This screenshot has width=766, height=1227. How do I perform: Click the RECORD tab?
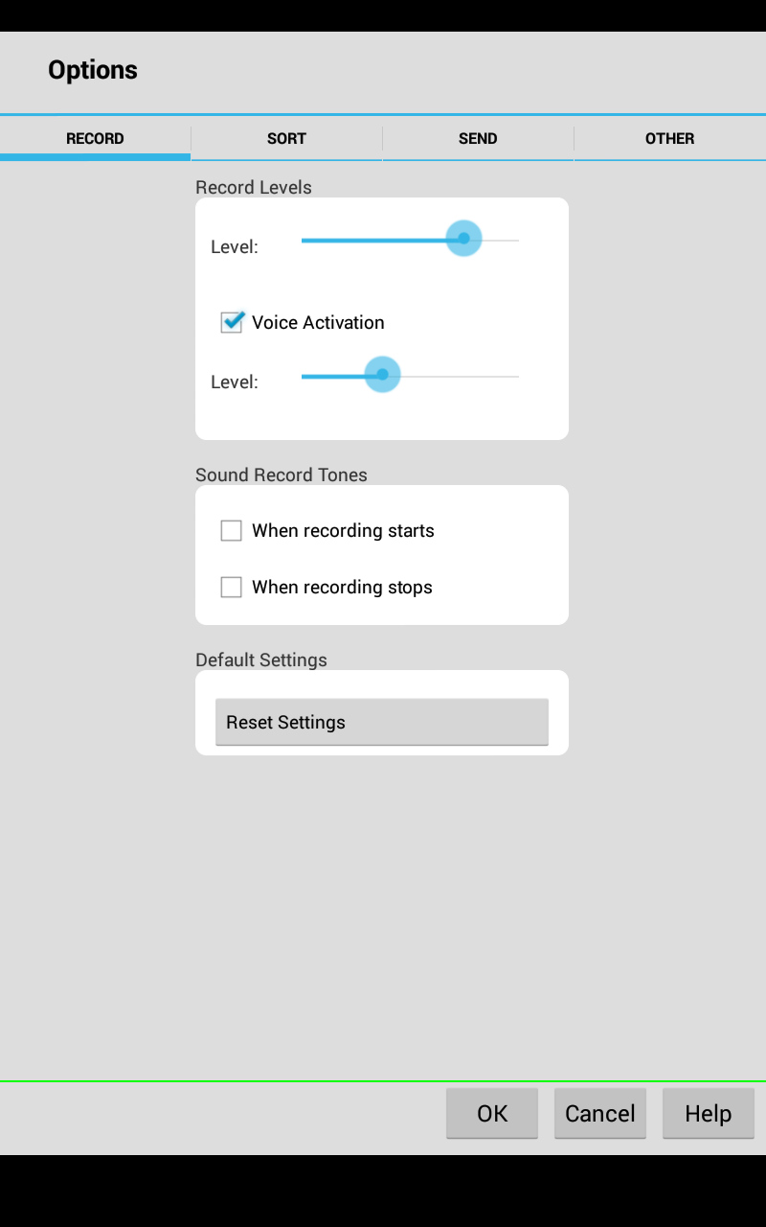click(x=95, y=139)
